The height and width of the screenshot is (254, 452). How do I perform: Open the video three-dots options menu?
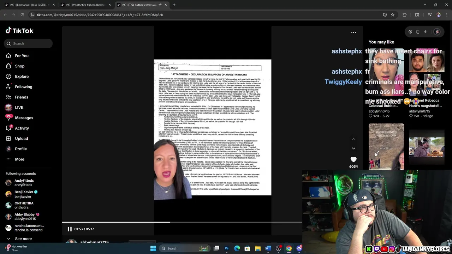353,32
